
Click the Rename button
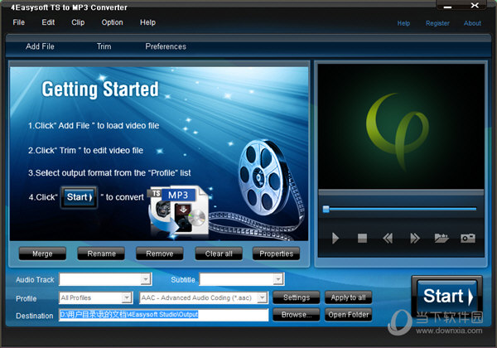click(x=101, y=254)
